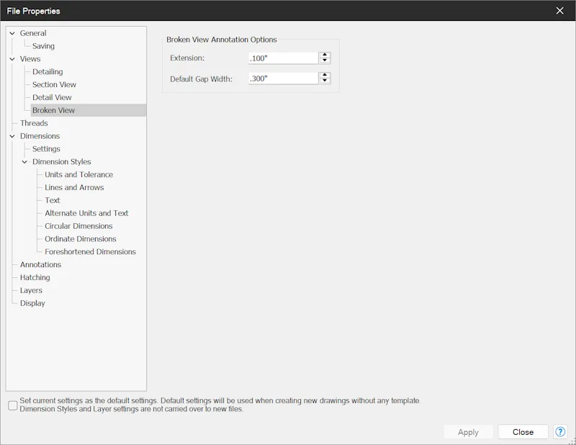The width and height of the screenshot is (576, 445).
Task: Select Layers in the settings tree
Action: tap(31, 290)
